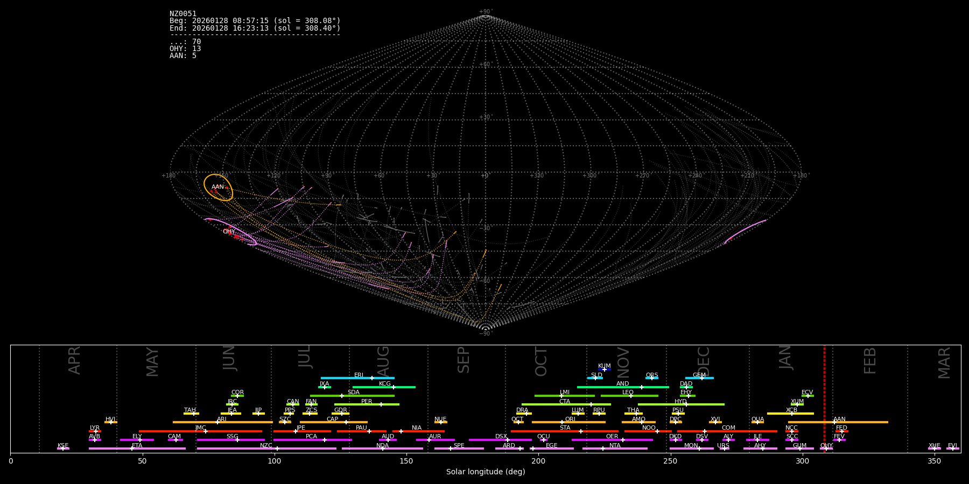Click the NTA shower label in the timeline
The width and height of the screenshot is (969, 484).
[x=615, y=446]
